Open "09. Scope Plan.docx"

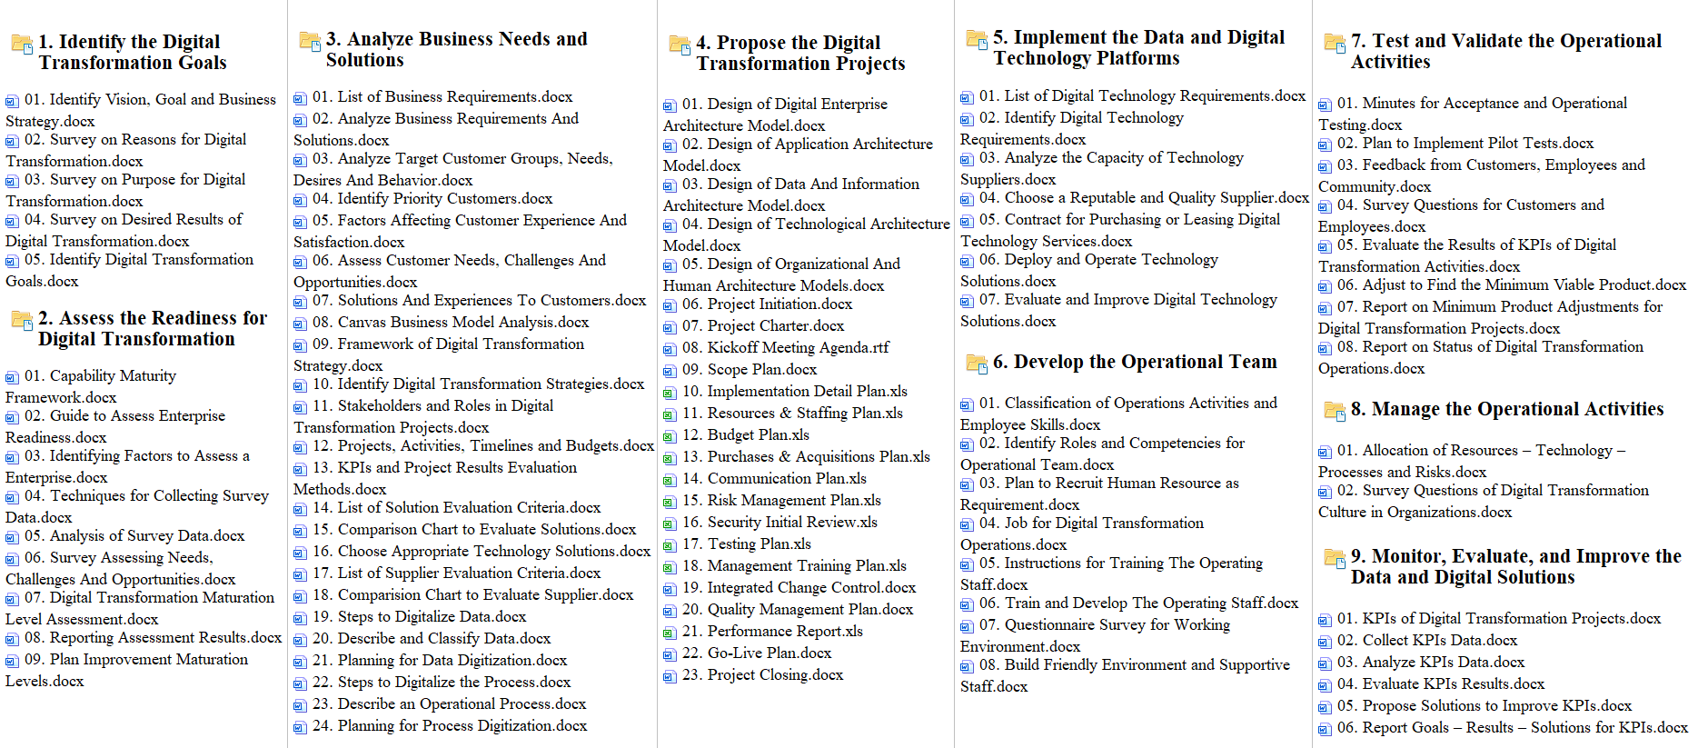coord(750,369)
